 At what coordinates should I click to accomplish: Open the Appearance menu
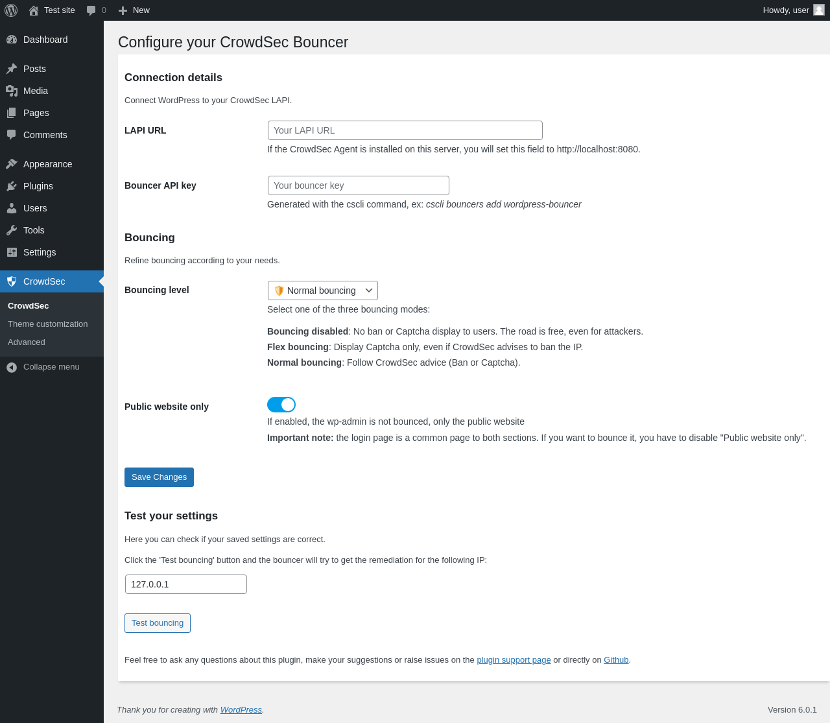pos(52,164)
